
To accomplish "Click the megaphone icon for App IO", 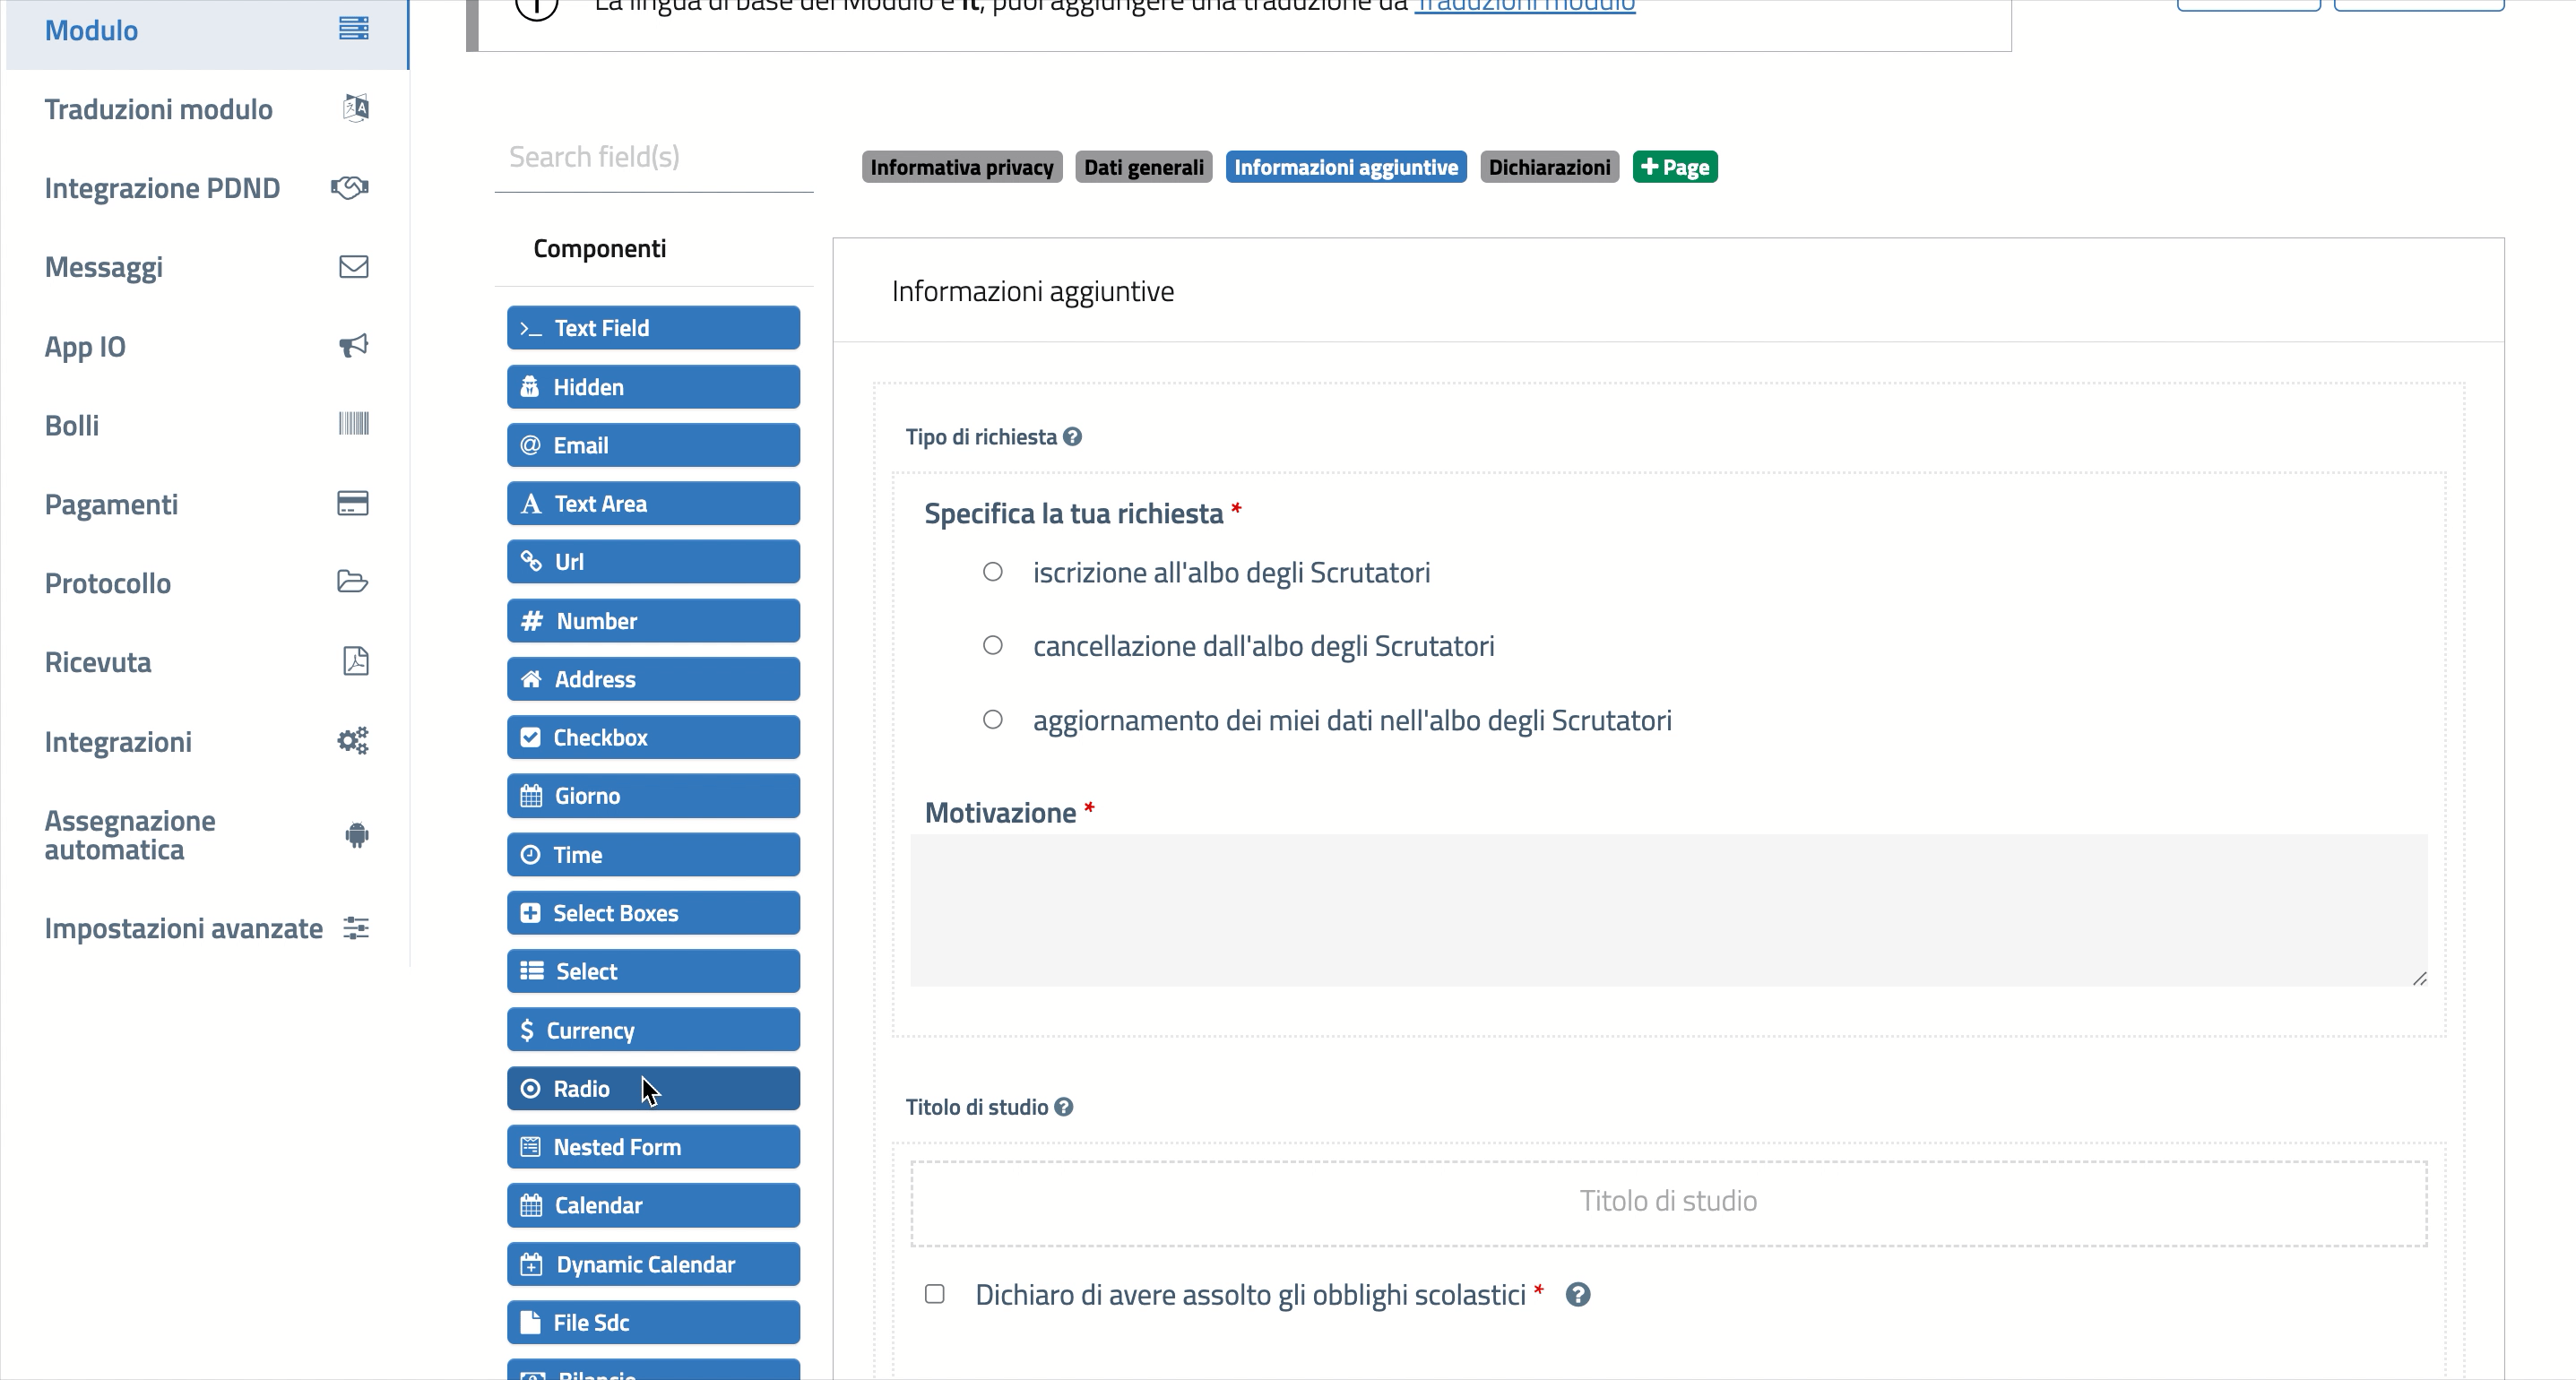I will tap(353, 346).
